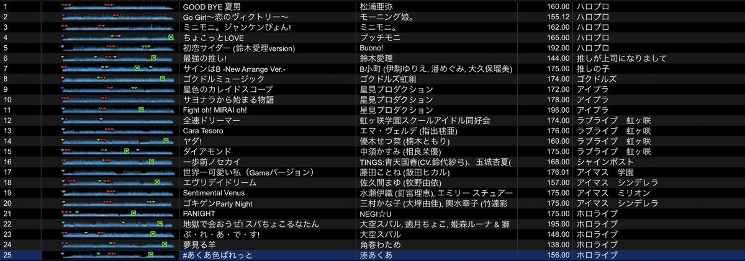Click the artist 湊あくあ
745x261 pixels.
[377, 255]
